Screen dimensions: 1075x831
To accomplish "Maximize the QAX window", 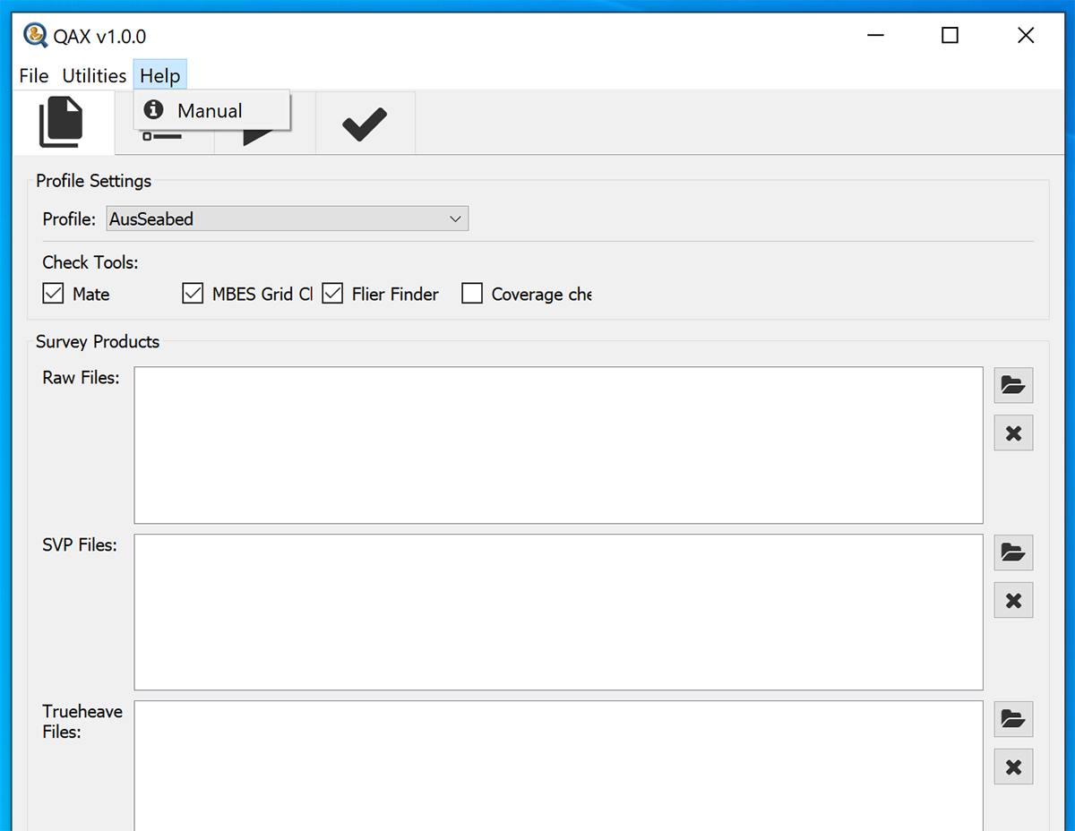I will coord(950,36).
